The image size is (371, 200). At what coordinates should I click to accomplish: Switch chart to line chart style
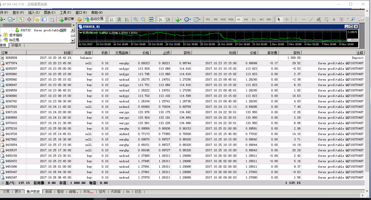coord(127,19)
